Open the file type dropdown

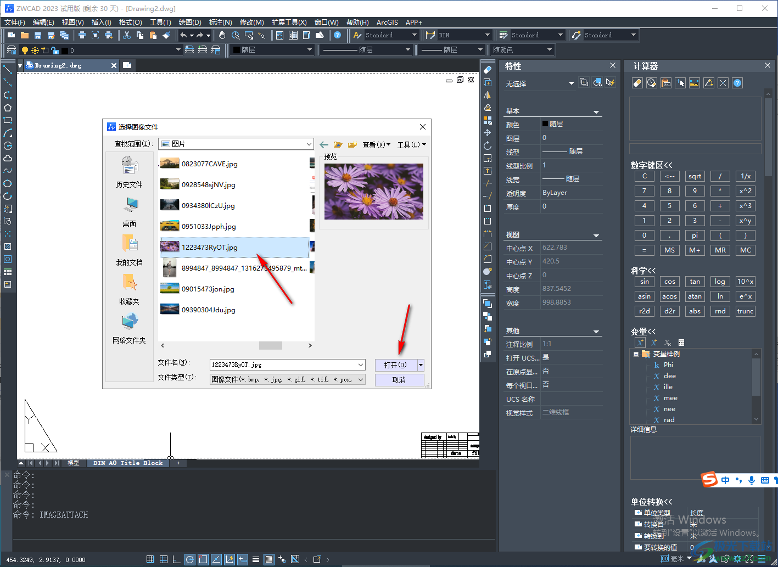(x=361, y=379)
